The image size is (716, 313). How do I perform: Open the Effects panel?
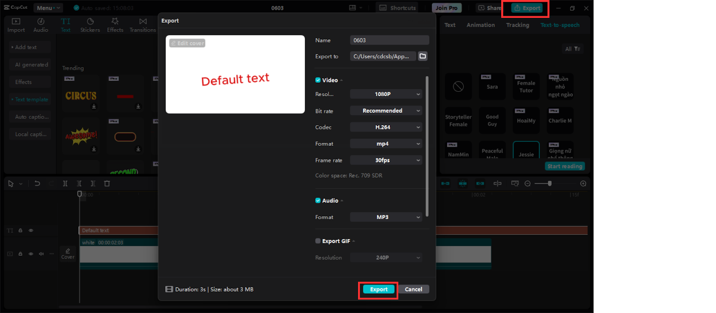[115, 25]
